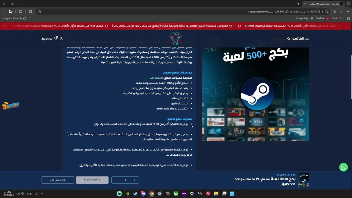Open new browser tab
This screenshot has height=198, width=352.
298,4
